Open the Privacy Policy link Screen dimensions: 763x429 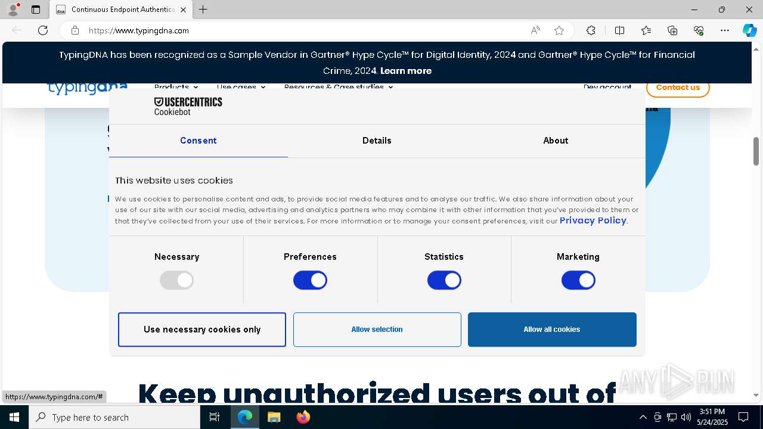click(593, 220)
